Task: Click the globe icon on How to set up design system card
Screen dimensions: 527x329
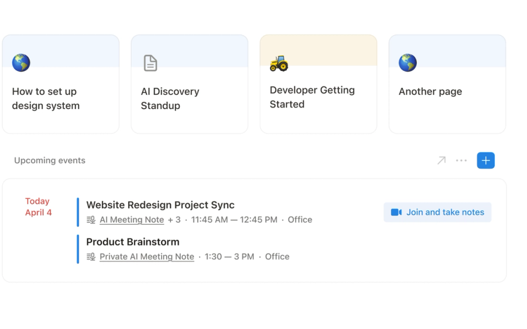Action: tap(21, 63)
